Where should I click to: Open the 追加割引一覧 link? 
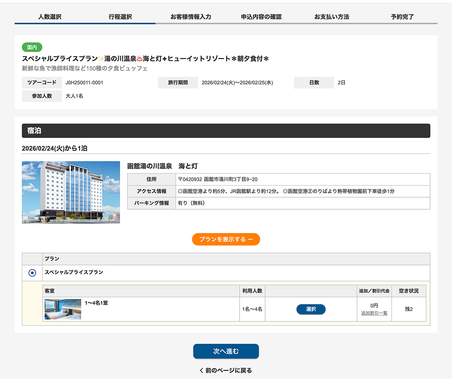point(374,313)
